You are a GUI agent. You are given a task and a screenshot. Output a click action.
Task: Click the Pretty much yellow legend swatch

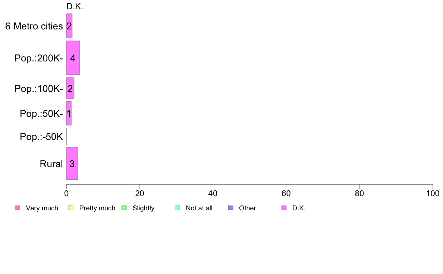click(71, 208)
